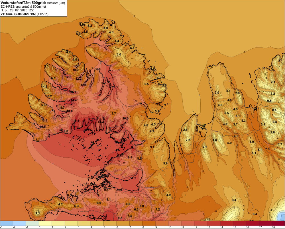Click the 1.2 temperature value on the map
This screenshot has width=285, height=229.
[273, 94]
